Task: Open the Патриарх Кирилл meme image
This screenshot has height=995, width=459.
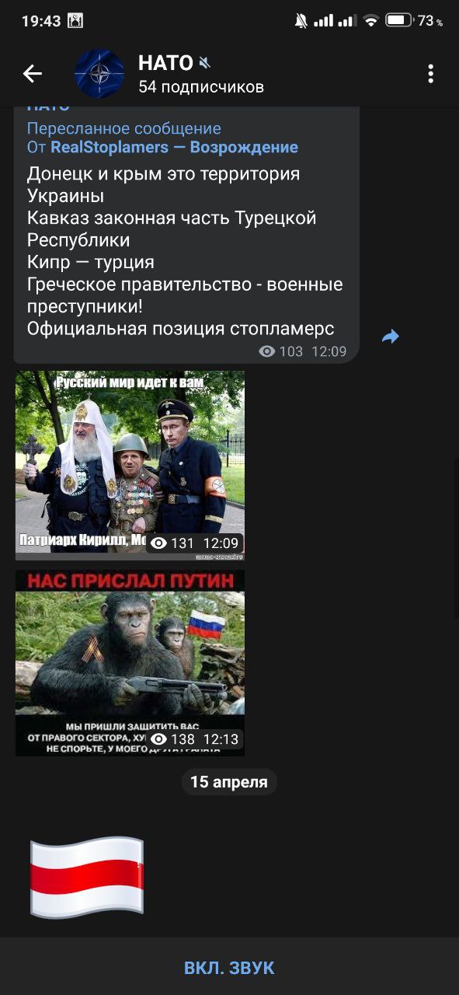Action: tap(130, 466)
